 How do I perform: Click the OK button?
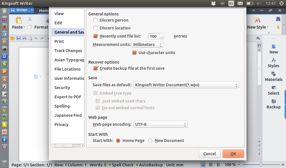[x=233, y=154]
